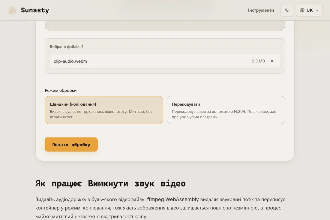The width and height of the screenshot is (330, 220).
Task: Click the globe language icon
Action: pyautogui.click(x=302, y=10)
